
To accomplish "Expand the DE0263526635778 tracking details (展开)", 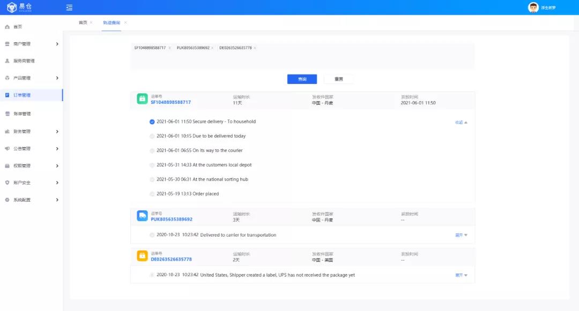I will click(461, 275).
